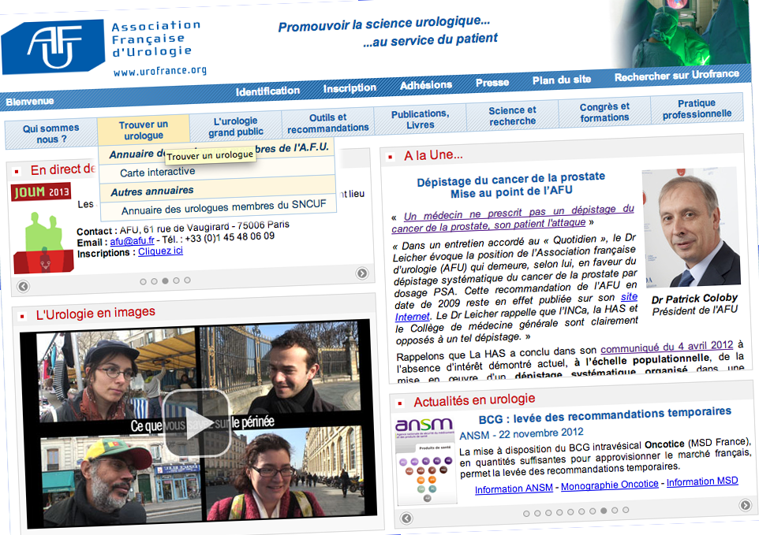Click the previous arrow in the En direct carousel
759x535 pixels.
(23, 286)
